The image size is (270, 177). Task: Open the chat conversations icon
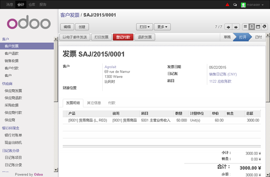pos(235,5)
